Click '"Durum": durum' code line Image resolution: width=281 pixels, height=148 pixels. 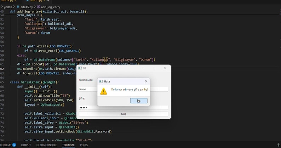[x=37, y=33]
